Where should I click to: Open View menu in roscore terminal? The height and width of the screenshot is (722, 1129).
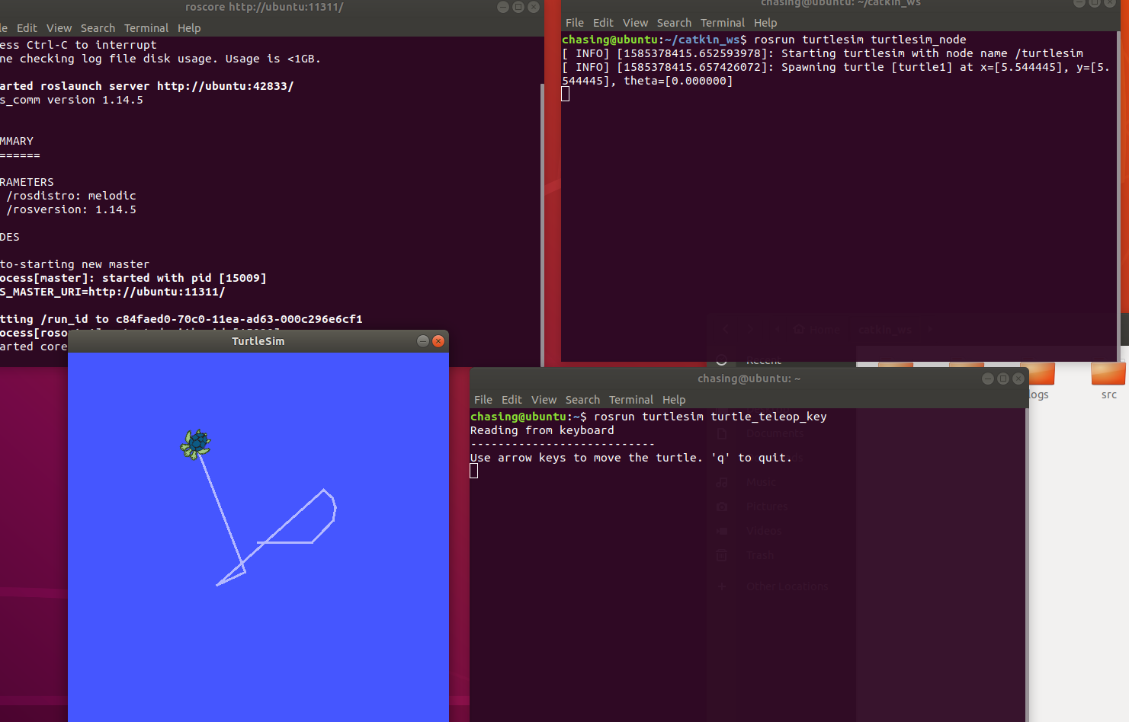(59, 28)
